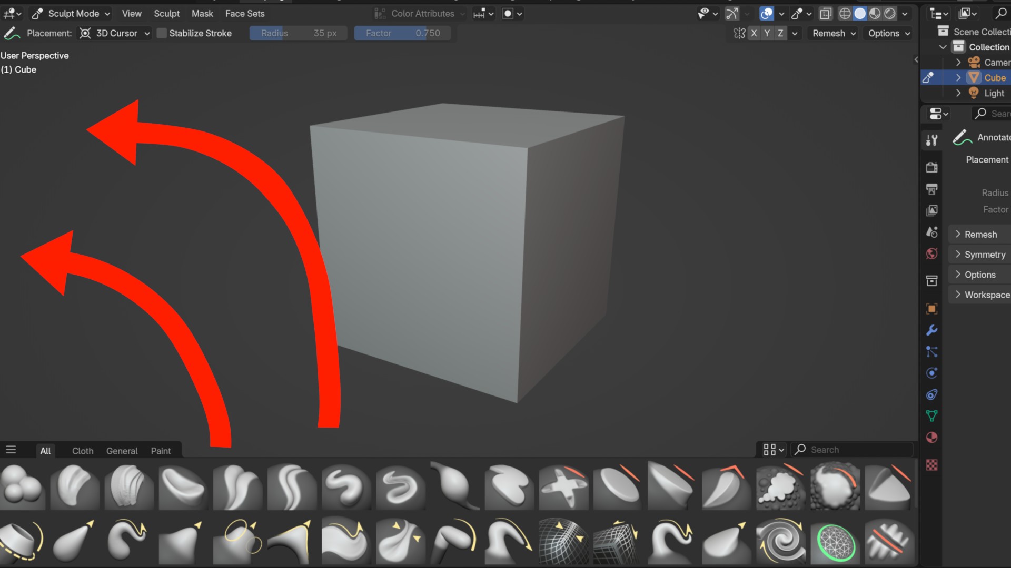Toggle X-ray display mode
The height and width of the screenshot is (568, 1011).
pos(826,14)
